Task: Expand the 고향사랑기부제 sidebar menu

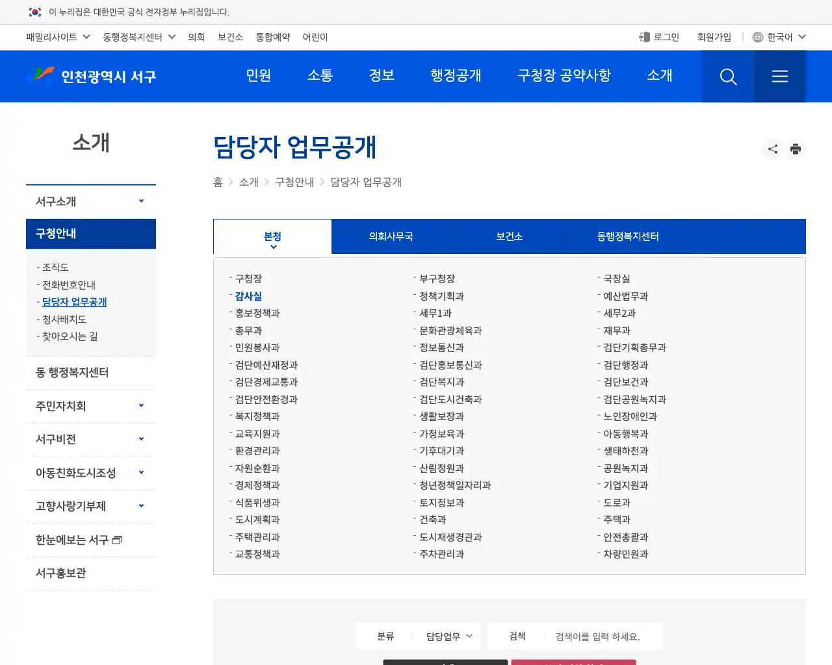Action: point(90,506)
